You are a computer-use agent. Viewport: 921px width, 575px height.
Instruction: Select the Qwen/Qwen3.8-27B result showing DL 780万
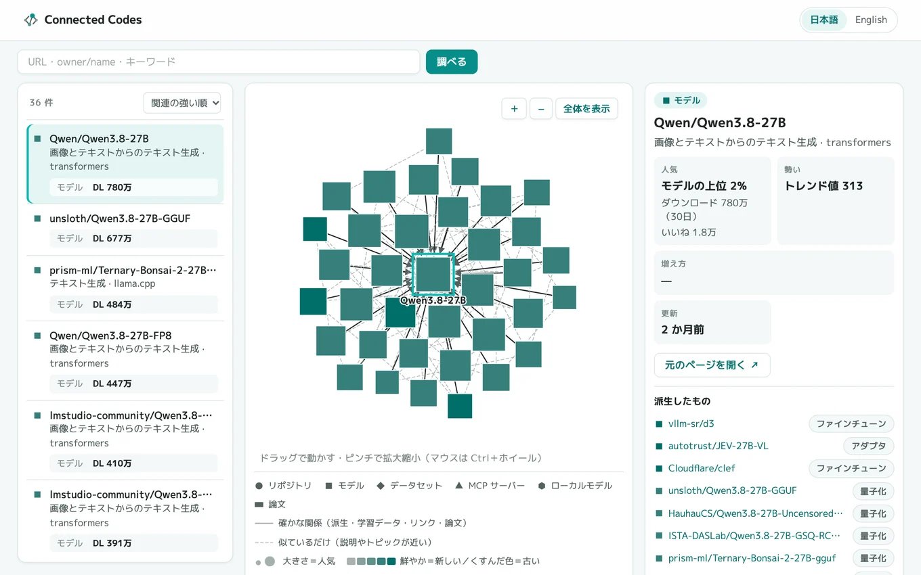coord(125,164)
